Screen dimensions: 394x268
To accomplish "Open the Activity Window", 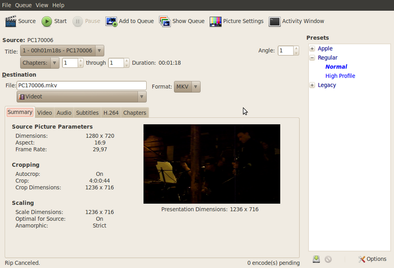I will point(274,21).
